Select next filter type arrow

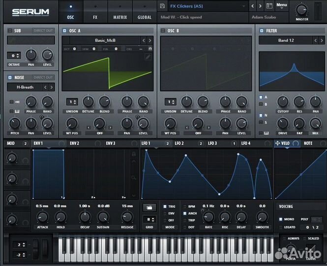[322, 40]
